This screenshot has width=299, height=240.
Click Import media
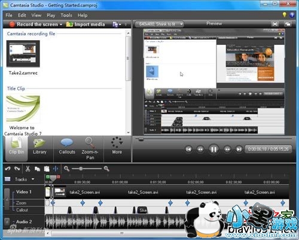tap(86, 25)
